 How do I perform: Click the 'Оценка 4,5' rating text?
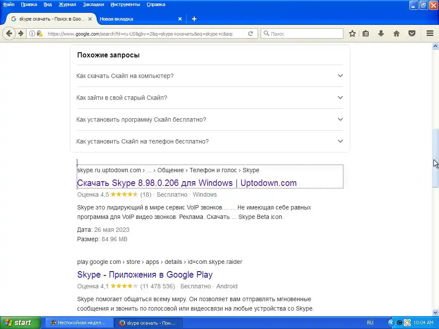[93, 195]
